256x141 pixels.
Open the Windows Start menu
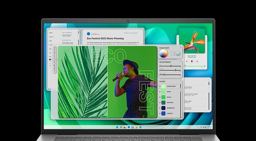[x=117, y=127]
